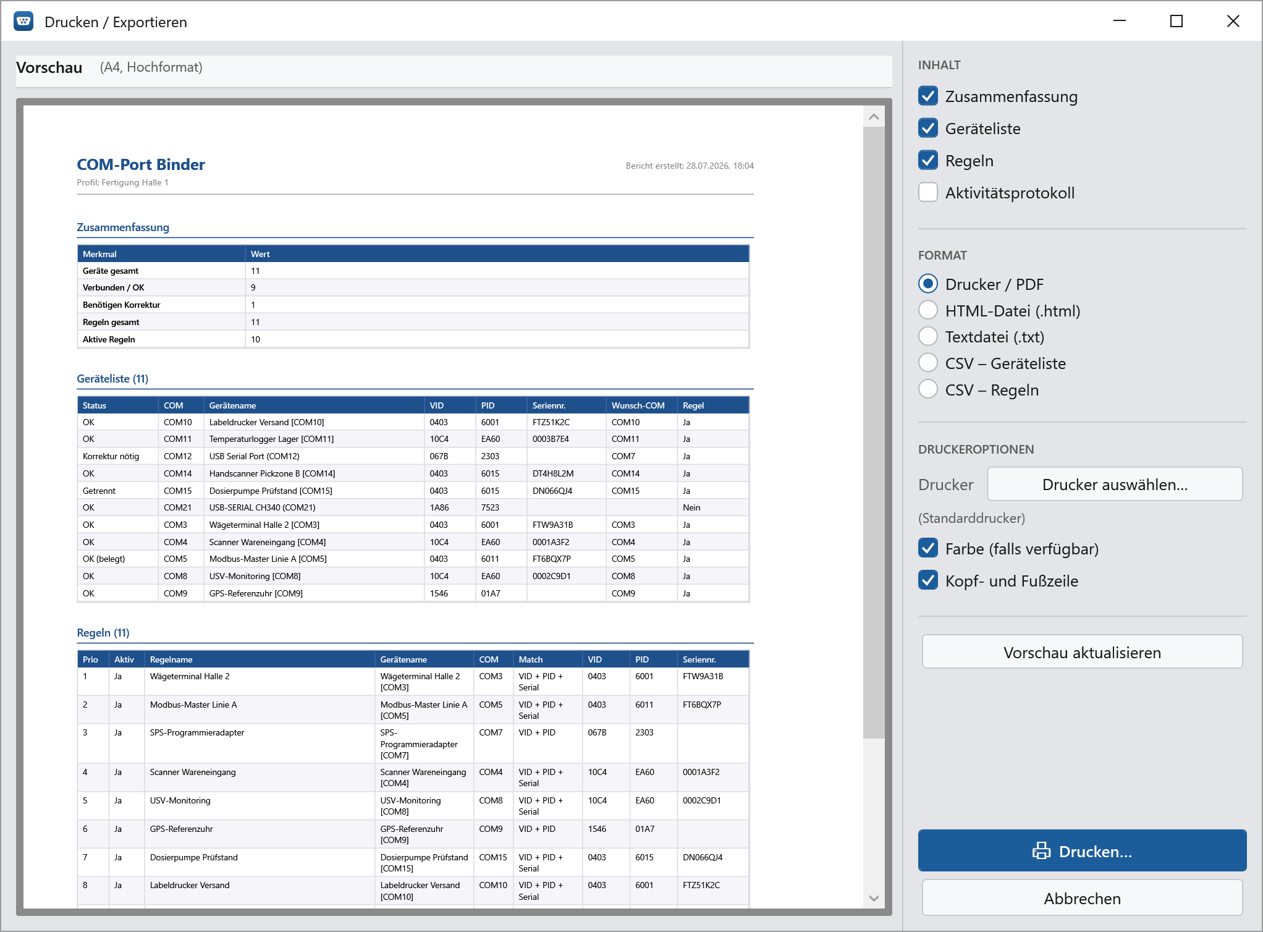
Task: Click the Drucken... button
Action: click(1082, 851)
